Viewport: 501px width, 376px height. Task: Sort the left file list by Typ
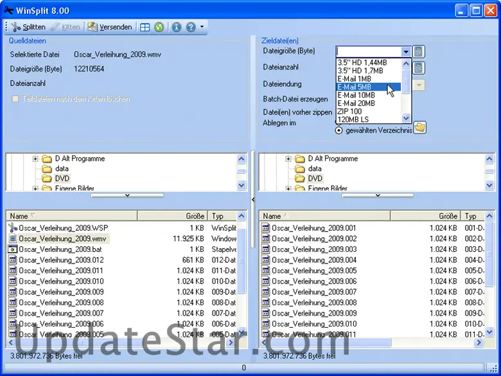coord(222,216)
